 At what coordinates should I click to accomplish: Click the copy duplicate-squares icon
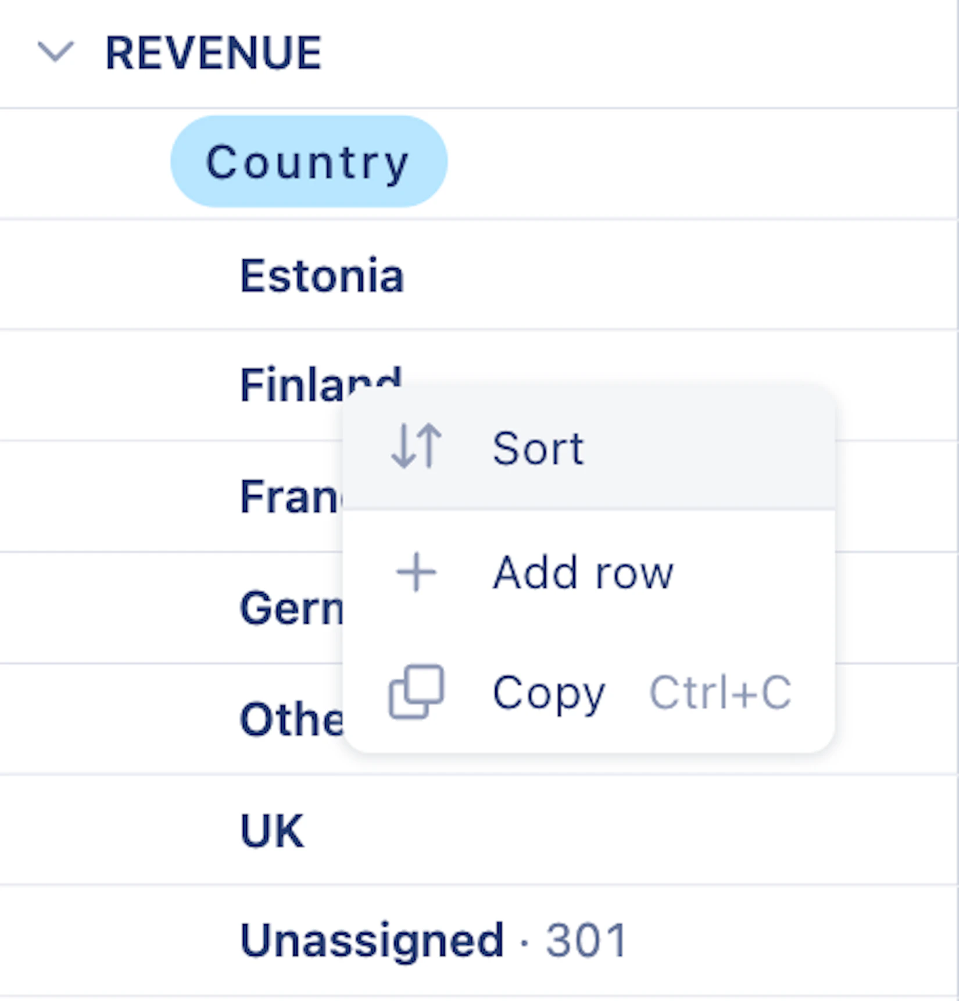(416, 692)
